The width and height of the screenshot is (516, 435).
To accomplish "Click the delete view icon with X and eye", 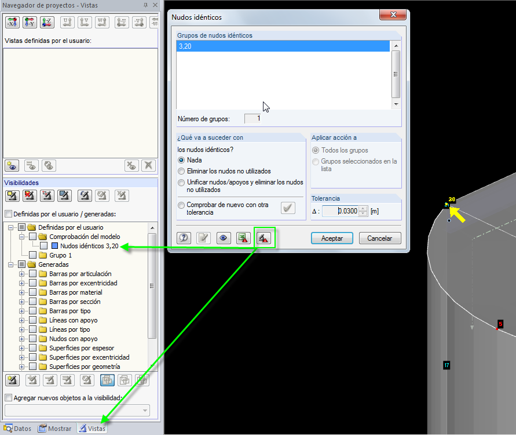I will pos(131,165).
